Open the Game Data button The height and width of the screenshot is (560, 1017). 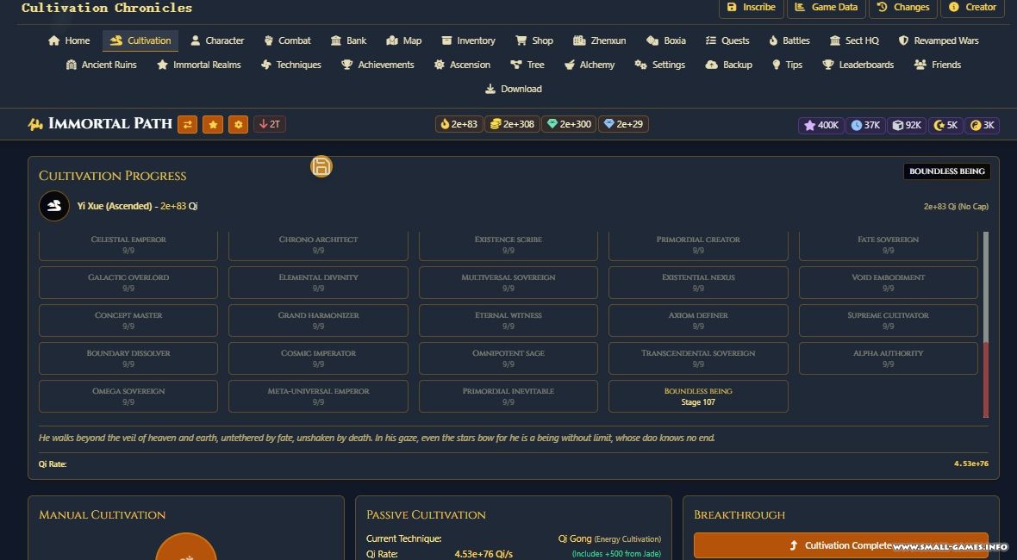826,7
